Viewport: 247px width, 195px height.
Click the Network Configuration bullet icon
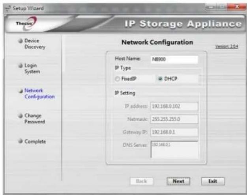[x=21, y=91]
